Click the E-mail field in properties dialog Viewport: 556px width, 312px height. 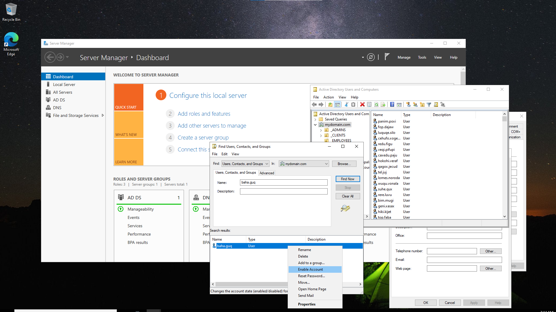click(464, 260)
